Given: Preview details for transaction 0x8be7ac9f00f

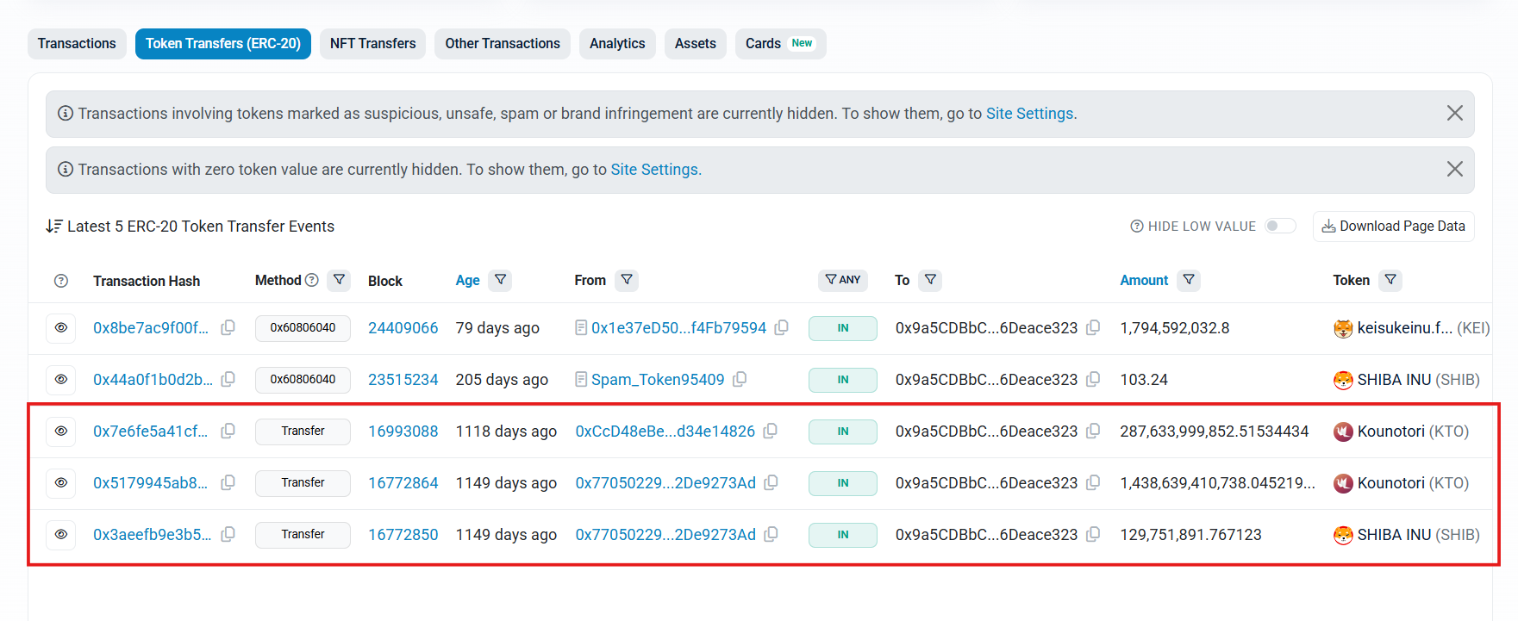Looking at the screenshot, I should tap(61, 327).
